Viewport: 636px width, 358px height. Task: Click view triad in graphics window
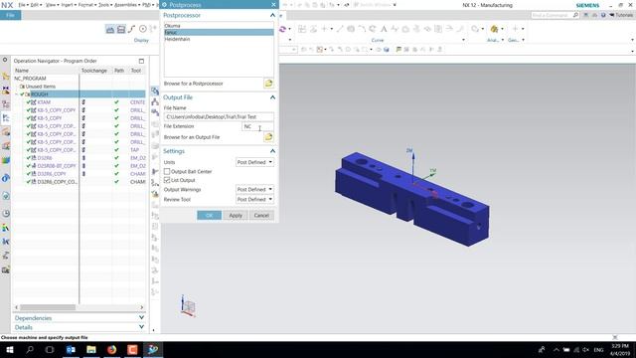[x=188, y=306]
